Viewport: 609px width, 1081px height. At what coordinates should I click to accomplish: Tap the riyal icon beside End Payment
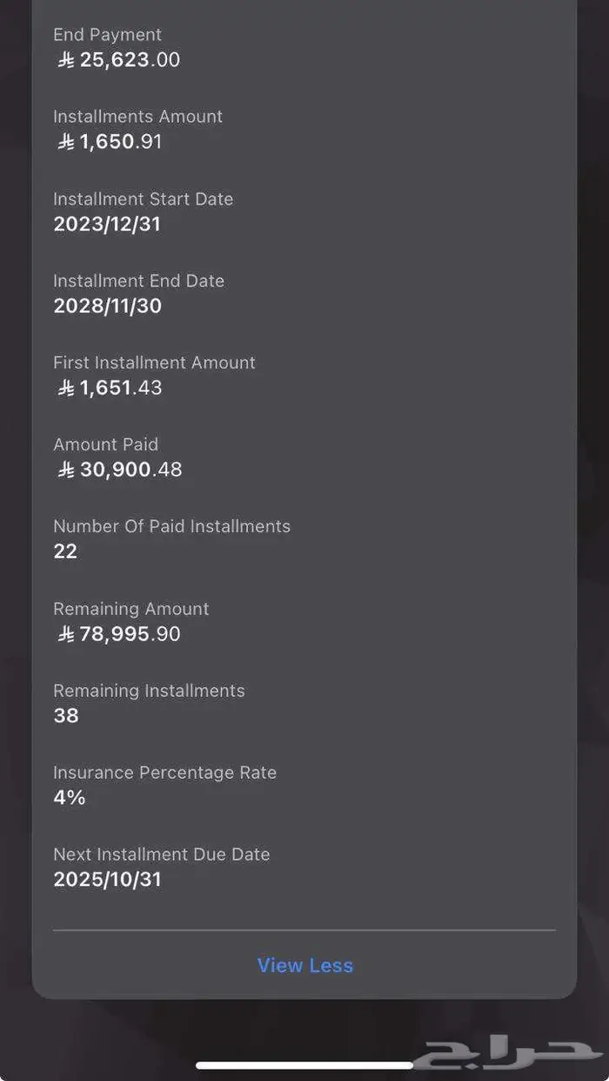66,60
